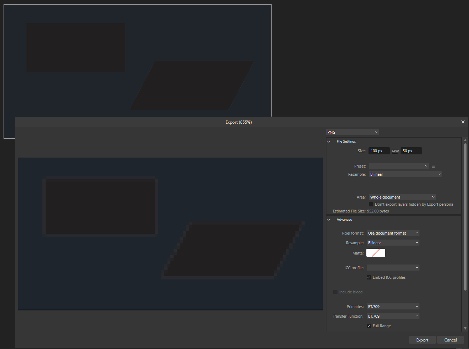469x349 pixels.
Task: Open the PNG file format dropdown
Action: click(352, 132)
